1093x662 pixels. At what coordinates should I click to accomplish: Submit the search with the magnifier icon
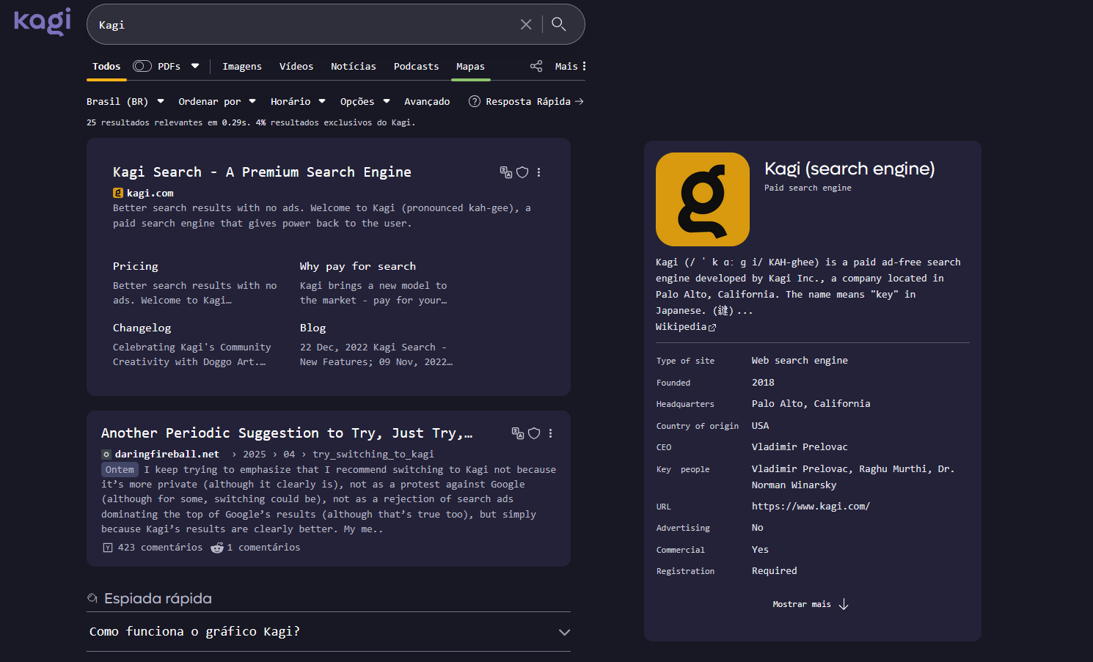click(559, 24)
